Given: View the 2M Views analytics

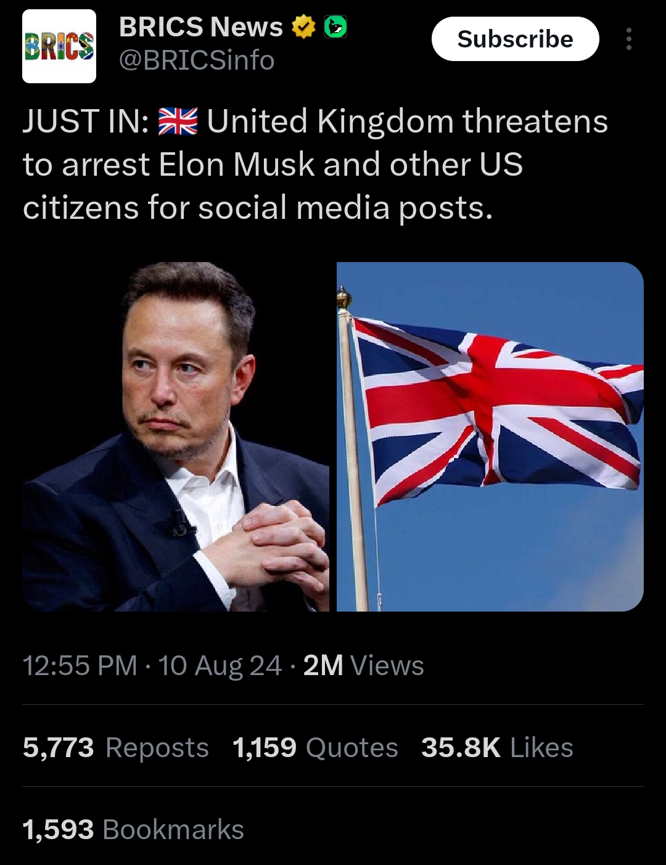Looking at the screenshot, I should coord(363,666).
